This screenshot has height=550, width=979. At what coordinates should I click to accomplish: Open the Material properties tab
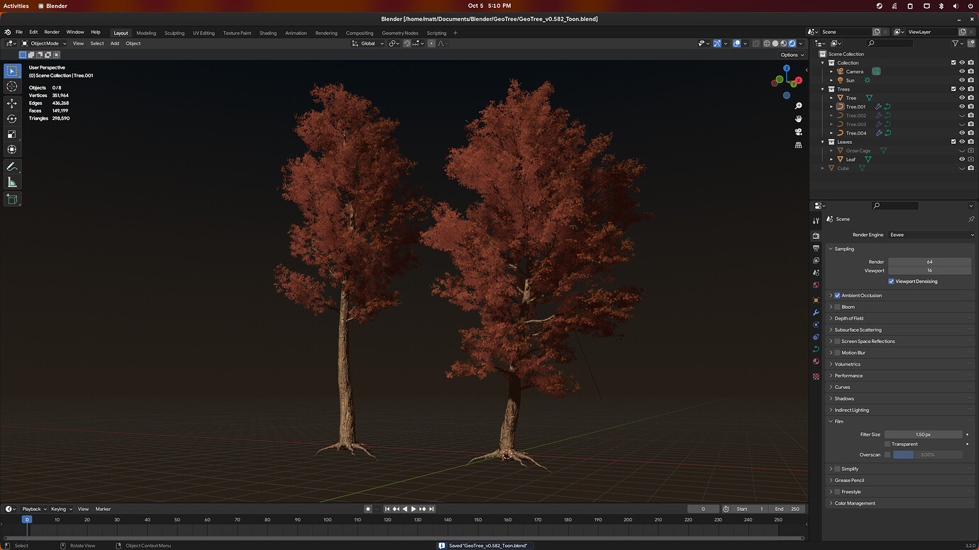pos(816,361)
